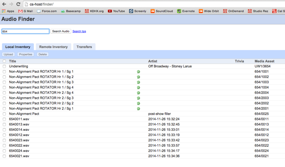Open the Search tips link
285x167 pixels.
79,31
